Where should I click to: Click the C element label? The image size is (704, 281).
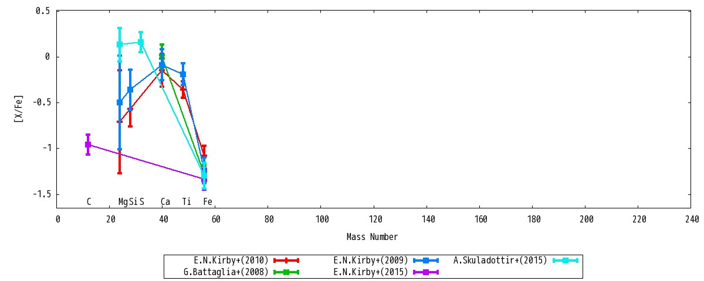(89, 202)
